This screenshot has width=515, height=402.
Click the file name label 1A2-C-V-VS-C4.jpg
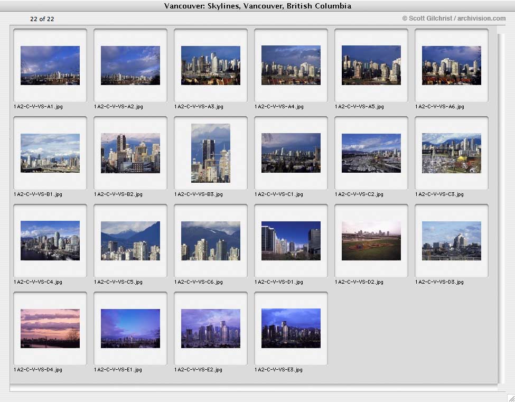pyautogui.click(x=38, y=282)
